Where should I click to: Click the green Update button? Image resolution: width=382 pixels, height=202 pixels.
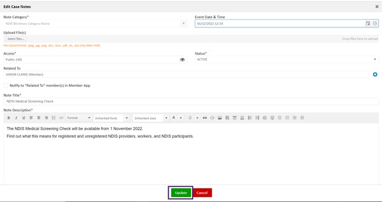coord(181,193)
